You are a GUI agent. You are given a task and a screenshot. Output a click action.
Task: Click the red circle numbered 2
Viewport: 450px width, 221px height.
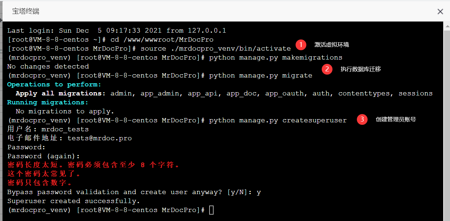(327, 69)
